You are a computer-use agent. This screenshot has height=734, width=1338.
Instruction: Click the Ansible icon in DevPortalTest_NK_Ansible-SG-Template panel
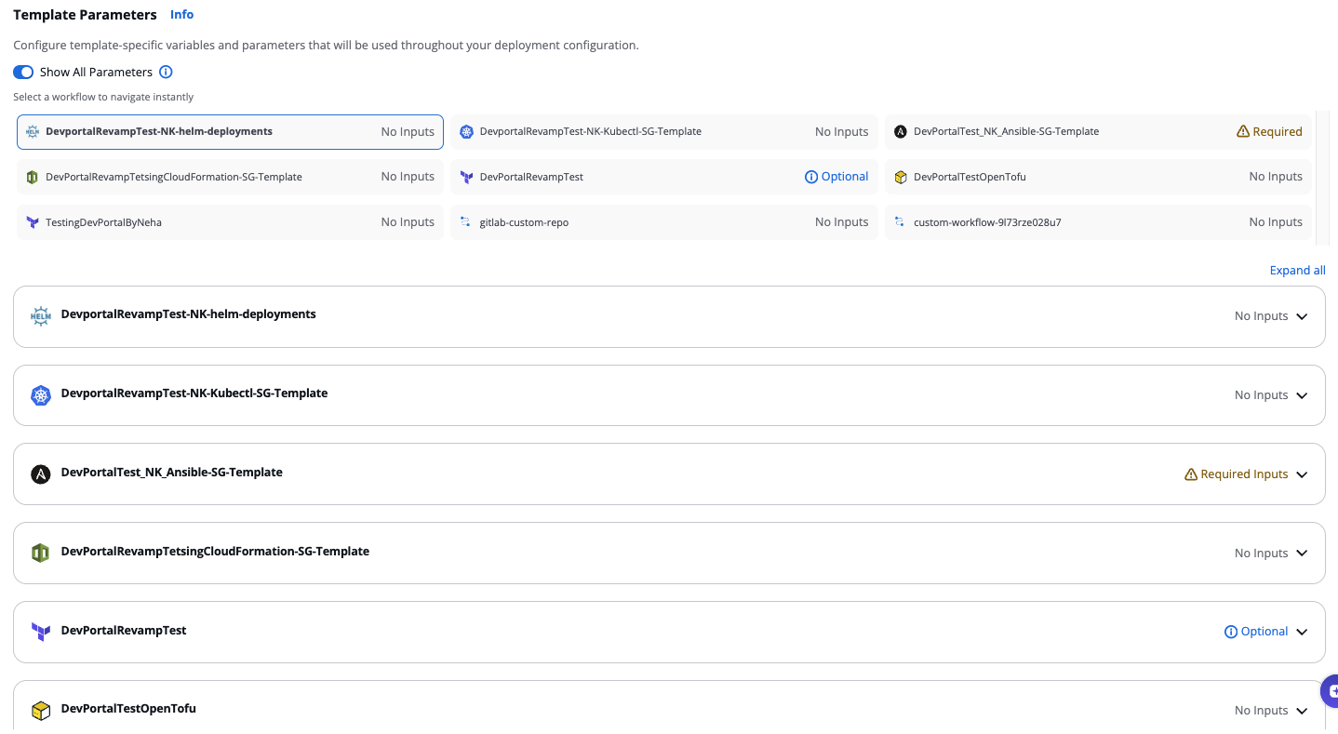[40, 474]
